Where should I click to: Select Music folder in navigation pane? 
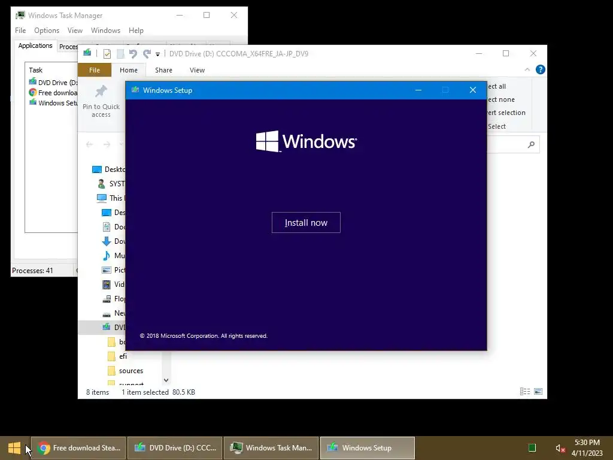pos(113,255)
